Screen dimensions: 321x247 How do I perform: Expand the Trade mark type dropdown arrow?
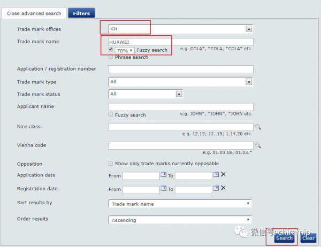[249, 82]
